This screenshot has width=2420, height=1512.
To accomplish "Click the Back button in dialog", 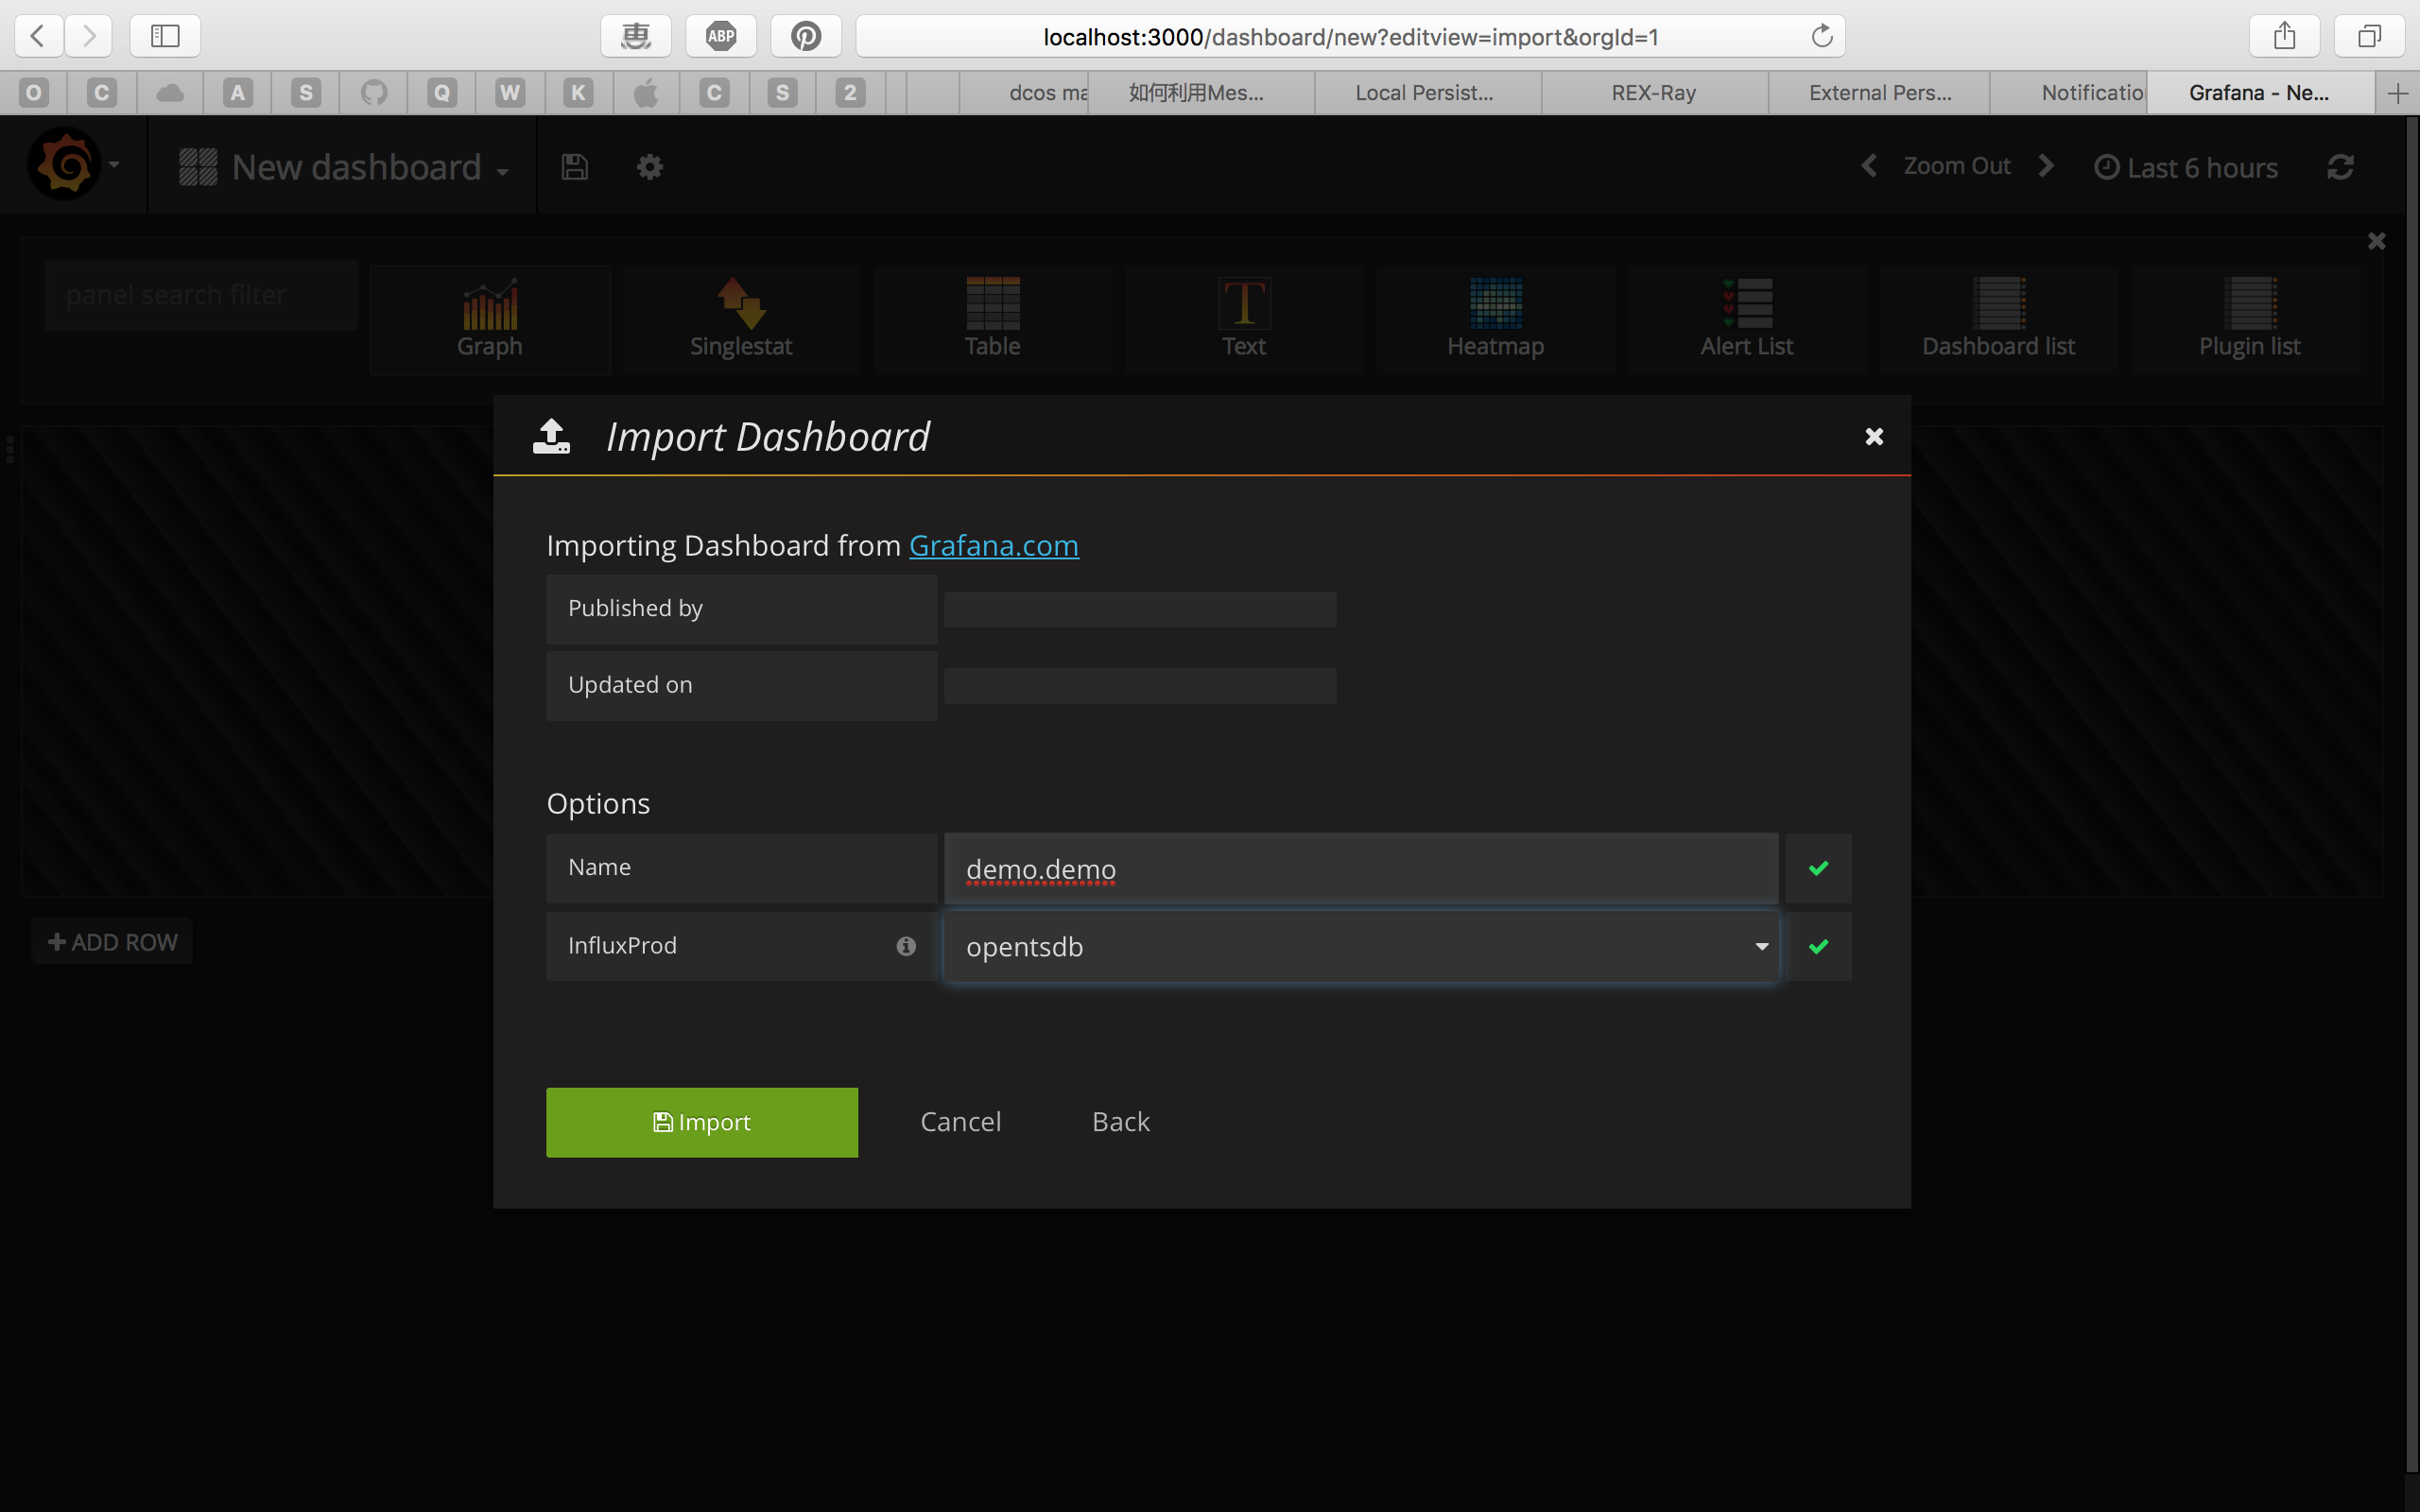I will 1121,1122.
